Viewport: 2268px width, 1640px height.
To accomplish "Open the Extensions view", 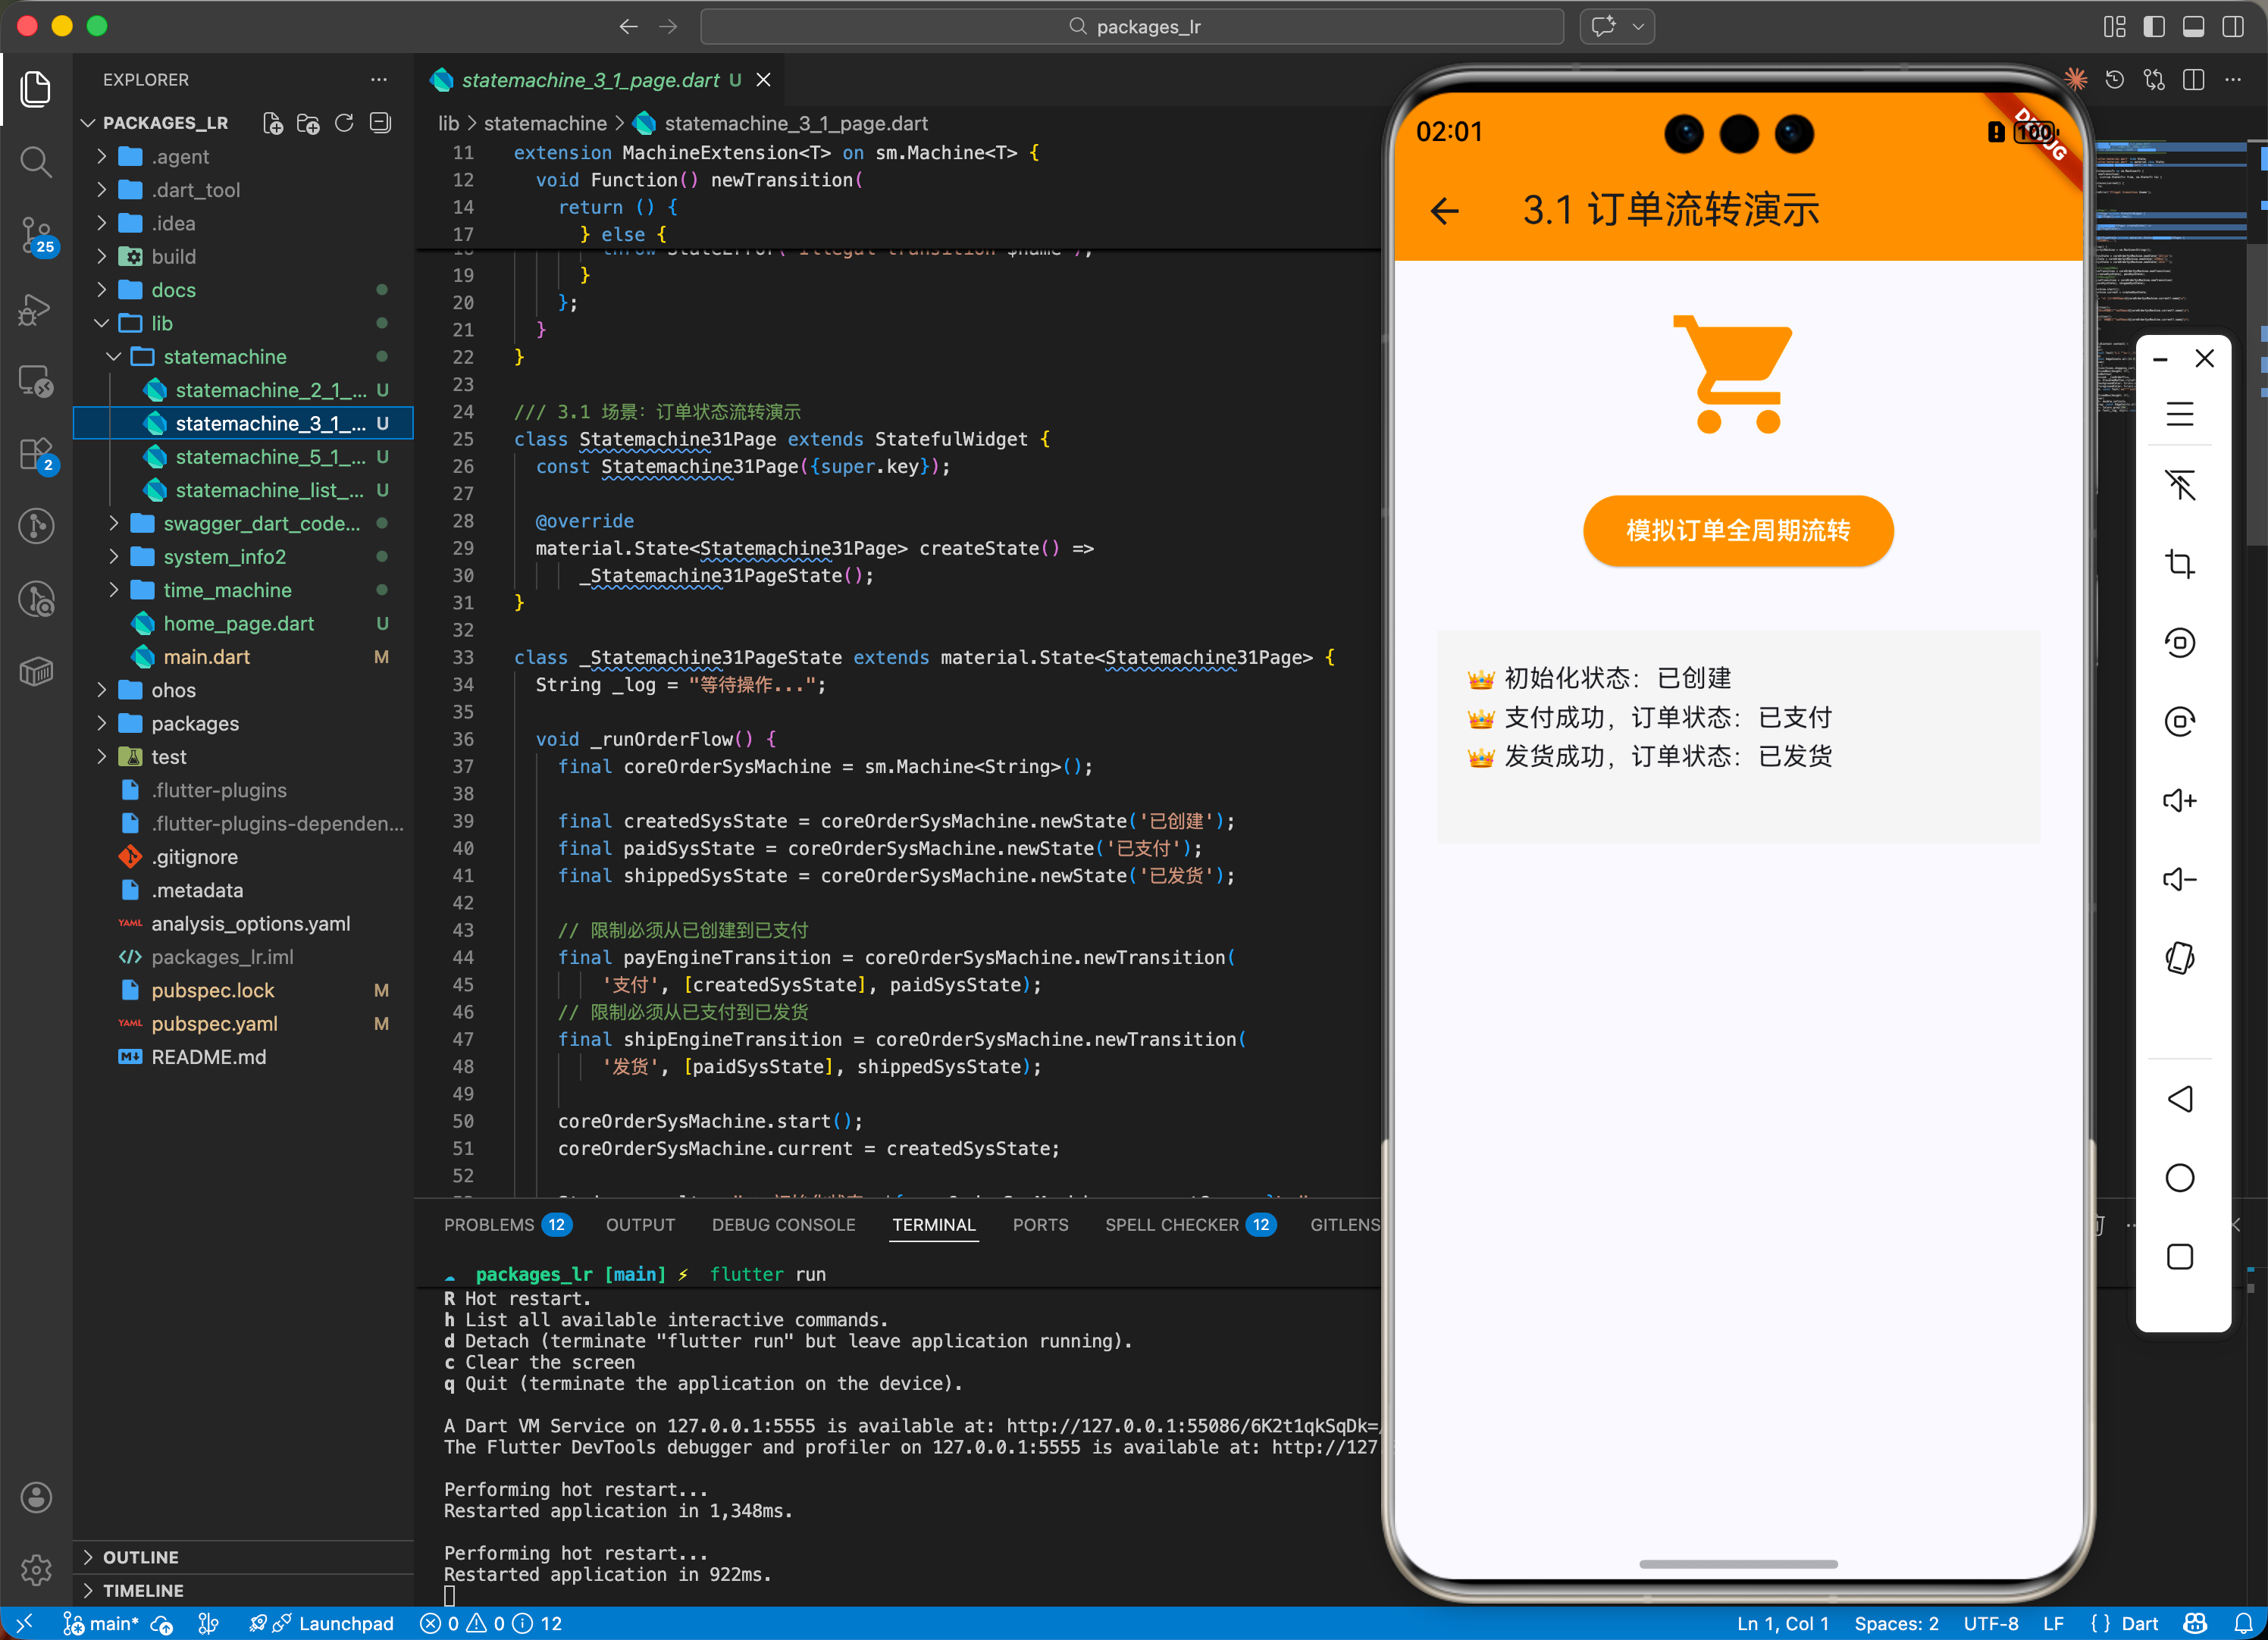I will tap(36, 455).
